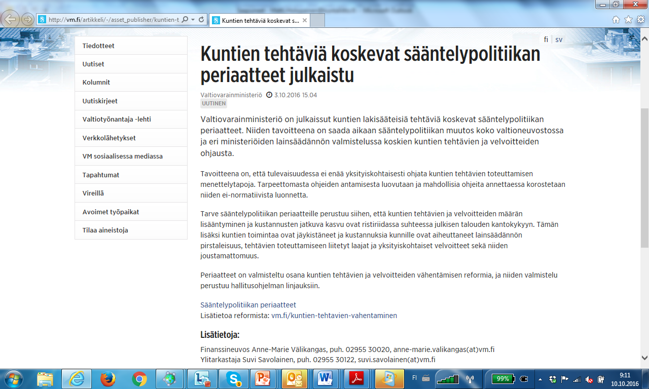Open Tilaa aineistoja sidebar item
The width and height of the screenshot is (649, 389).
(131, 230)
